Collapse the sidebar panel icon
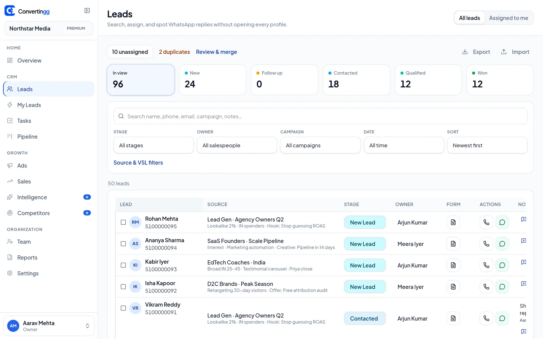Viewport: 543px width, 339px height. (x=87, y=11)
